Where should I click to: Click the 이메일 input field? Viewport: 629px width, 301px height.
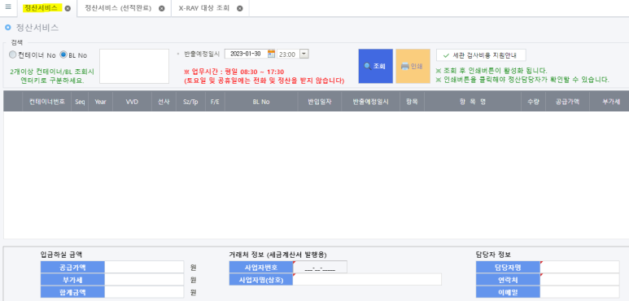[579, 292]
